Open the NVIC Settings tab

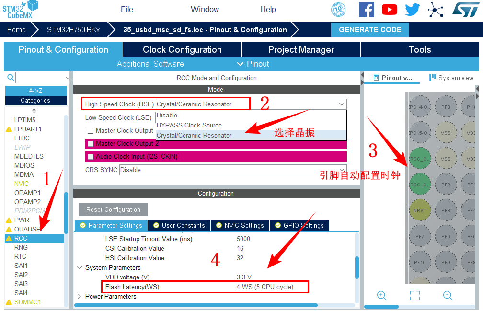tap(240, 225)
